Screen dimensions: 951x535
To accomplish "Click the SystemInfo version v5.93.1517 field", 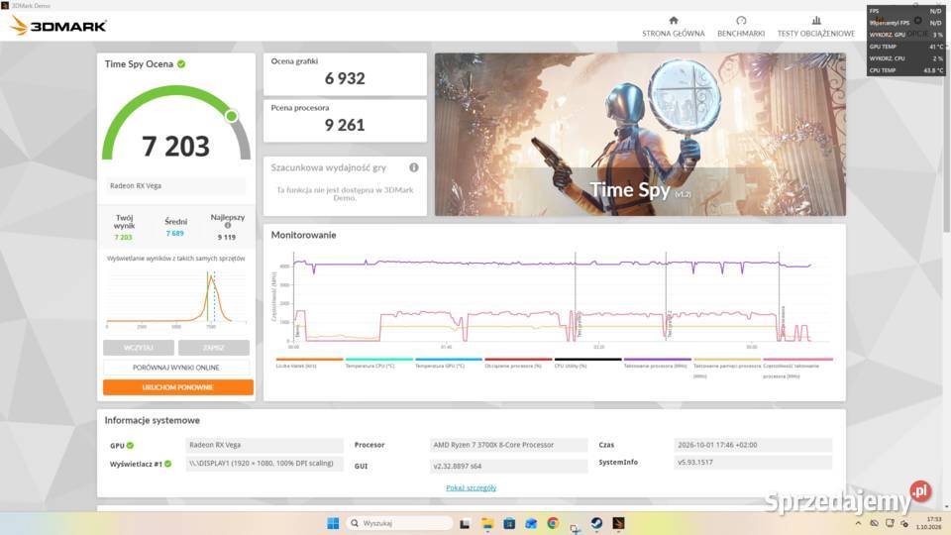I will click(753, 463).
